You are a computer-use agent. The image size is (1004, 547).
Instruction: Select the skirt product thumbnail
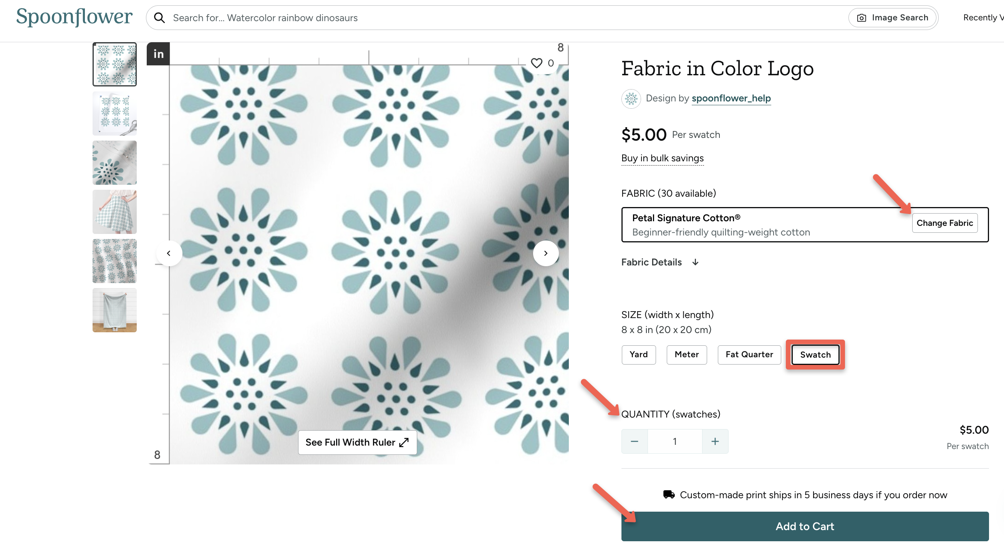click(114, 212)
